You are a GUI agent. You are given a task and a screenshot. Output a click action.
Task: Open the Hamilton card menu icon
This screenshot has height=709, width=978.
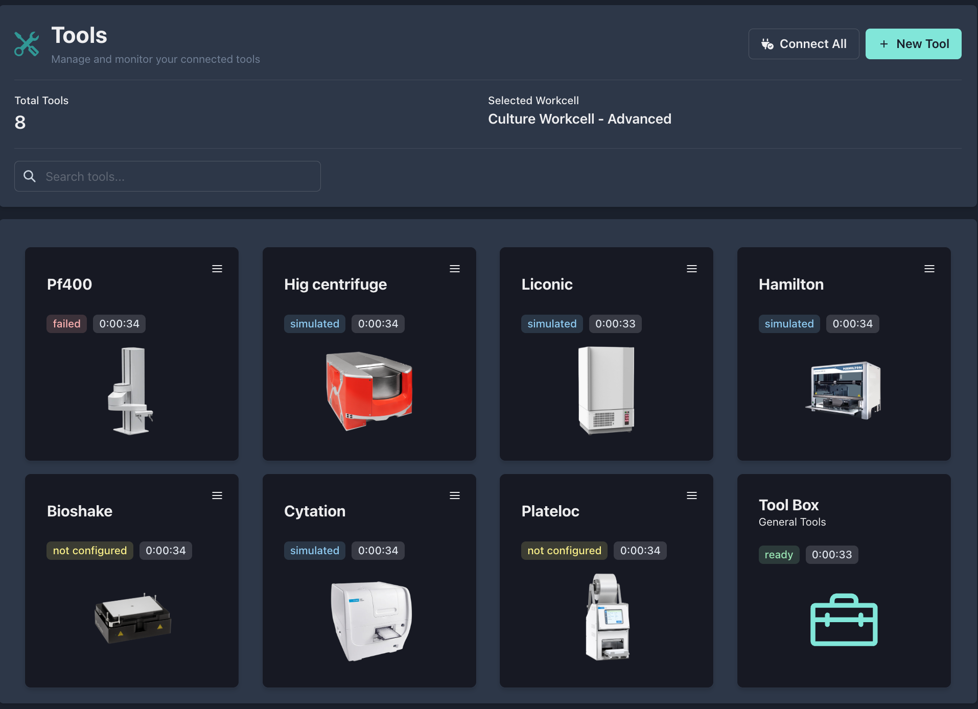tap(929, 269)
